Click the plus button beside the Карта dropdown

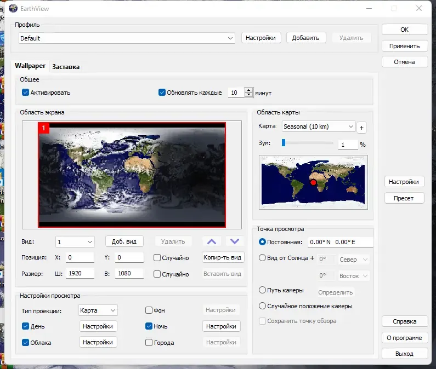pyautogui.click(x=361, y=128)
